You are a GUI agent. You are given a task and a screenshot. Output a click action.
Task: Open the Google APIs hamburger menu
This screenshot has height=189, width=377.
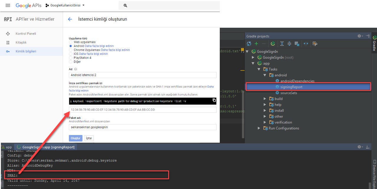click(x=8, y=6)
